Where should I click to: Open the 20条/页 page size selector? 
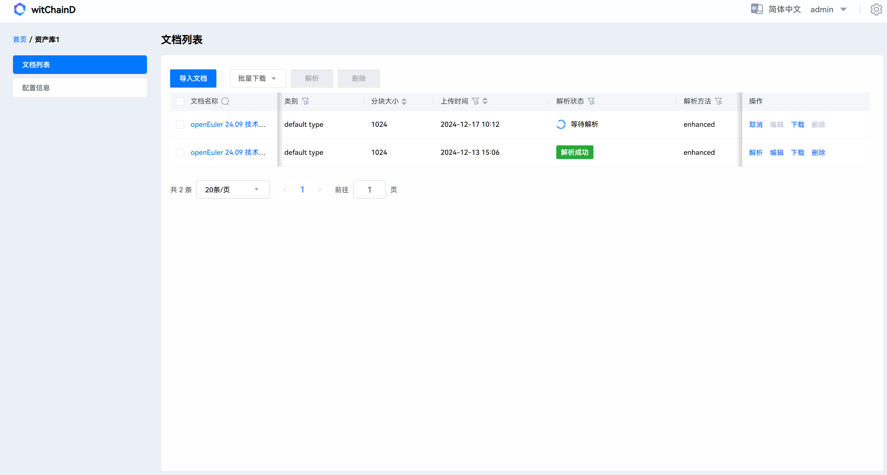[x=233, y=190]
